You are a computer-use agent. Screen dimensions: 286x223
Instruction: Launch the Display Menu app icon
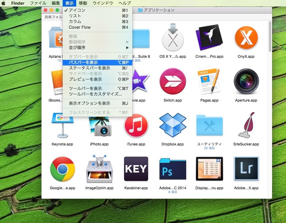tap(209, 169)
